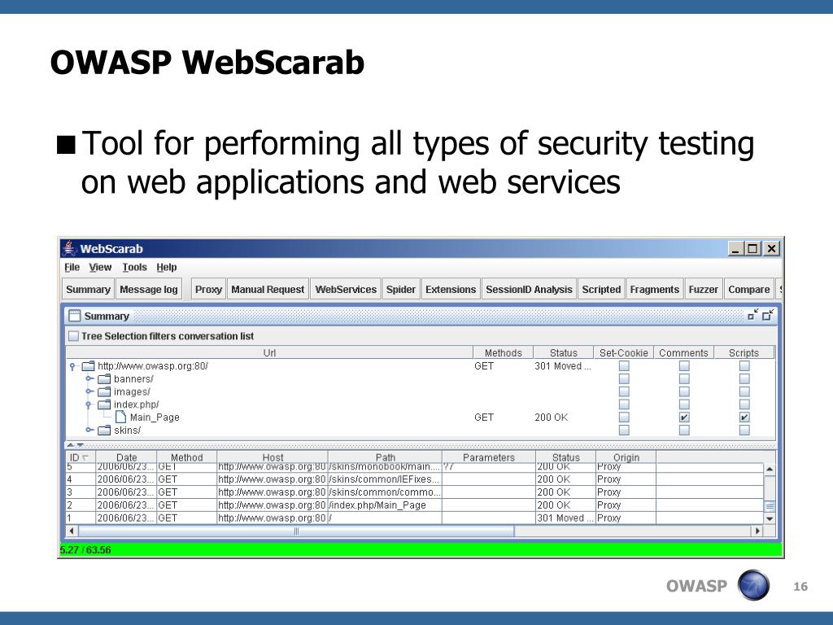Click the split pane collapse arrows
Viewport: 833px width, 625px height.
75,445
